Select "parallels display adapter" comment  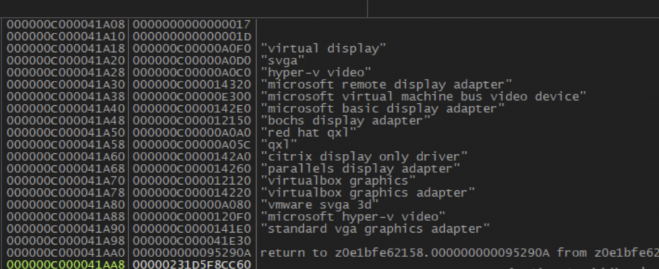tap(360, 169)
